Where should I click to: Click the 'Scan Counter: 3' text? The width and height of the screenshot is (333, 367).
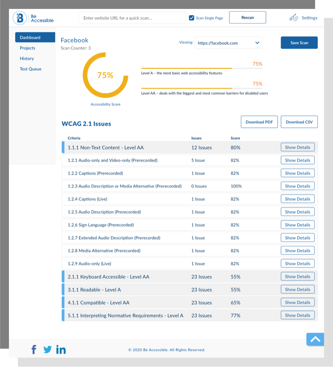76,48
